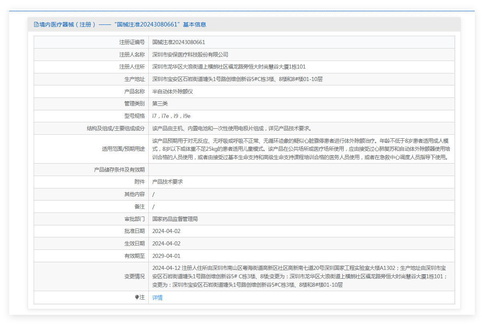The height and width of the screenshot is (324, 484).
Task: Click model specification i7，i7e，i9，i9e
Action: pos(171,116)
